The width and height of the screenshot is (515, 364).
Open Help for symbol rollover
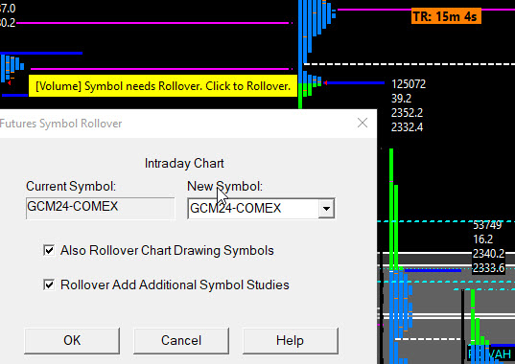290,340
